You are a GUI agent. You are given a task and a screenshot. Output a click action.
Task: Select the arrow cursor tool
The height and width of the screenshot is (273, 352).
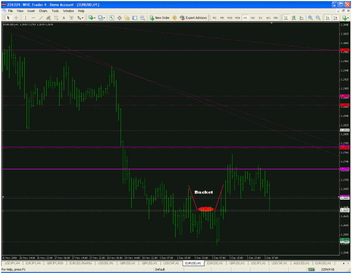8,17
